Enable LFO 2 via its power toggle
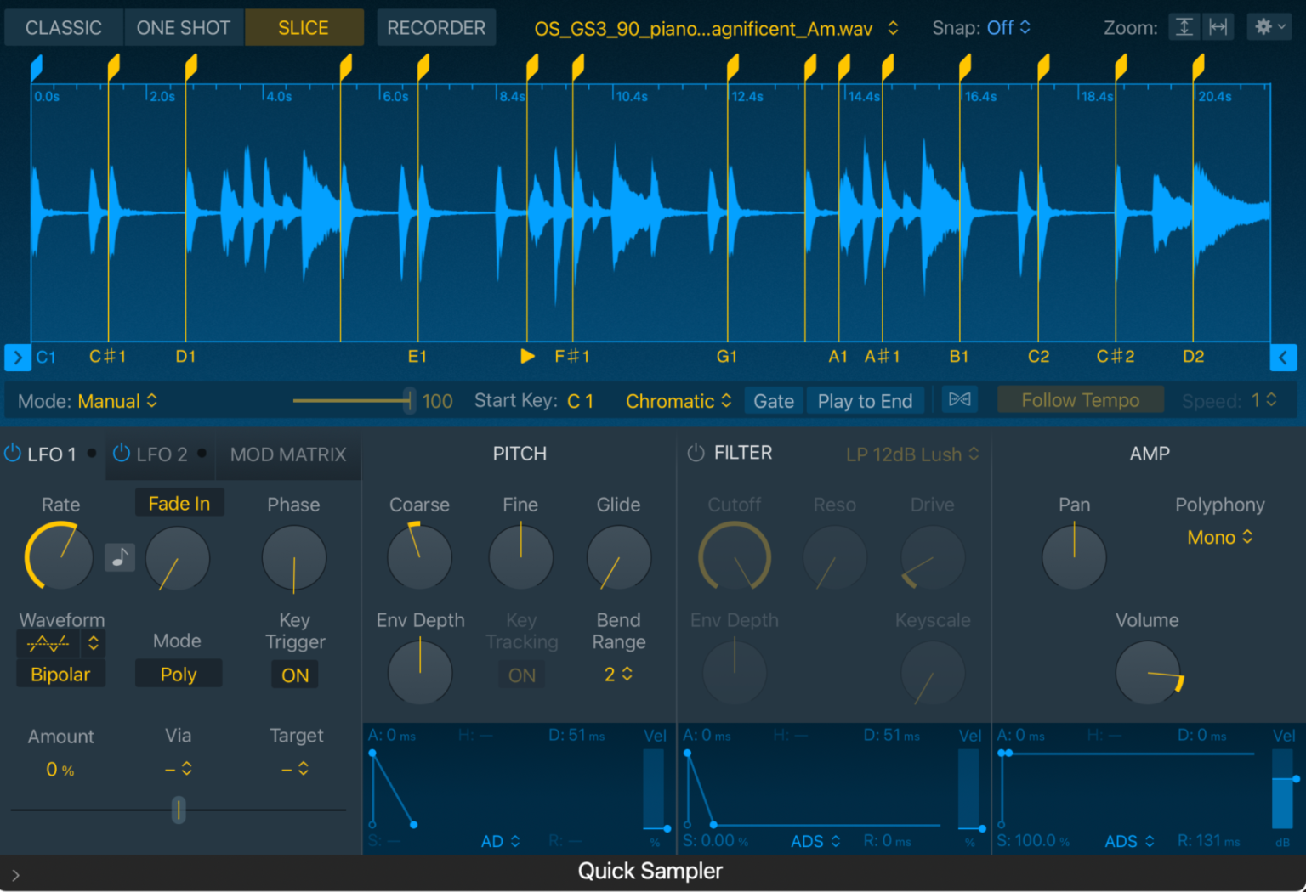This screenshot has width=1306, height=892. click(x=119, y=454)
